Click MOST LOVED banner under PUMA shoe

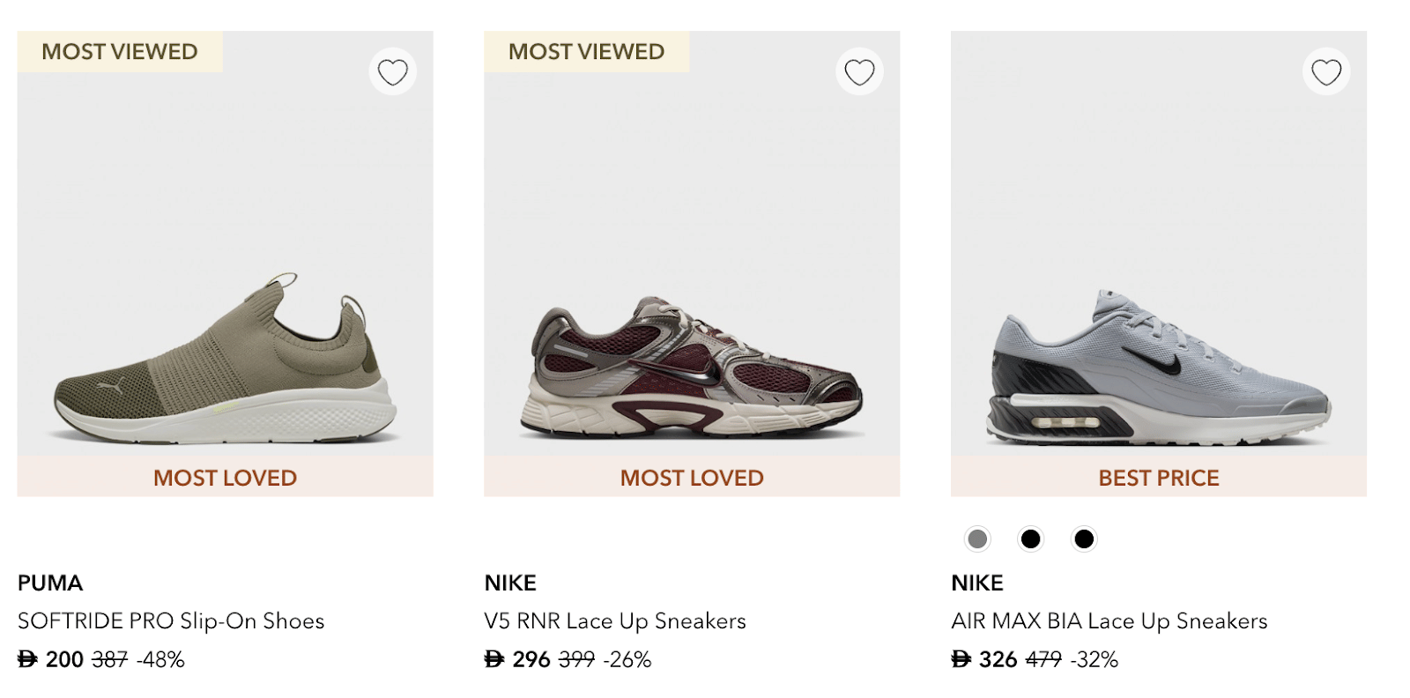coord(226,478)
